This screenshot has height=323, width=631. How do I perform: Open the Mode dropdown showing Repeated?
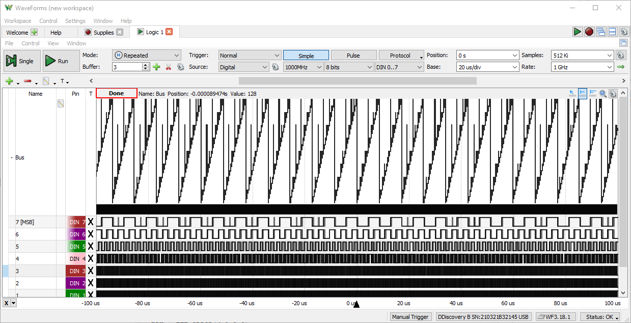[x=147, y=56]
